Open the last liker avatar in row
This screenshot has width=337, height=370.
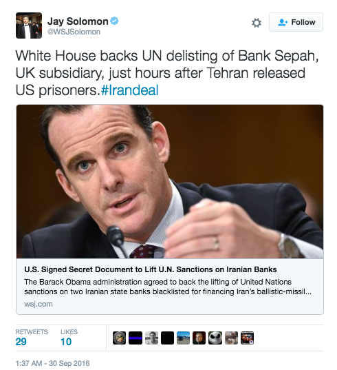[x=247, y=338]
